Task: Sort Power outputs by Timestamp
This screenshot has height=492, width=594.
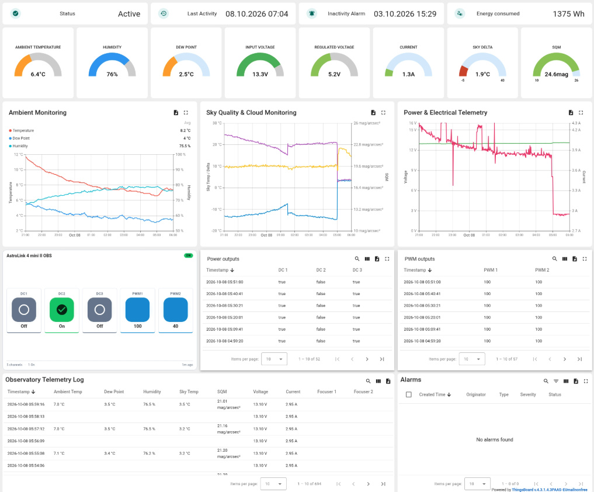Action: click(x=220, y=271)
